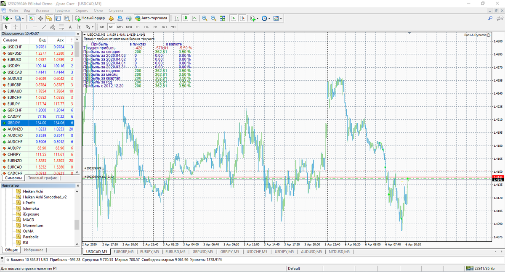Switch timeframe to M1

click(102, 26)
